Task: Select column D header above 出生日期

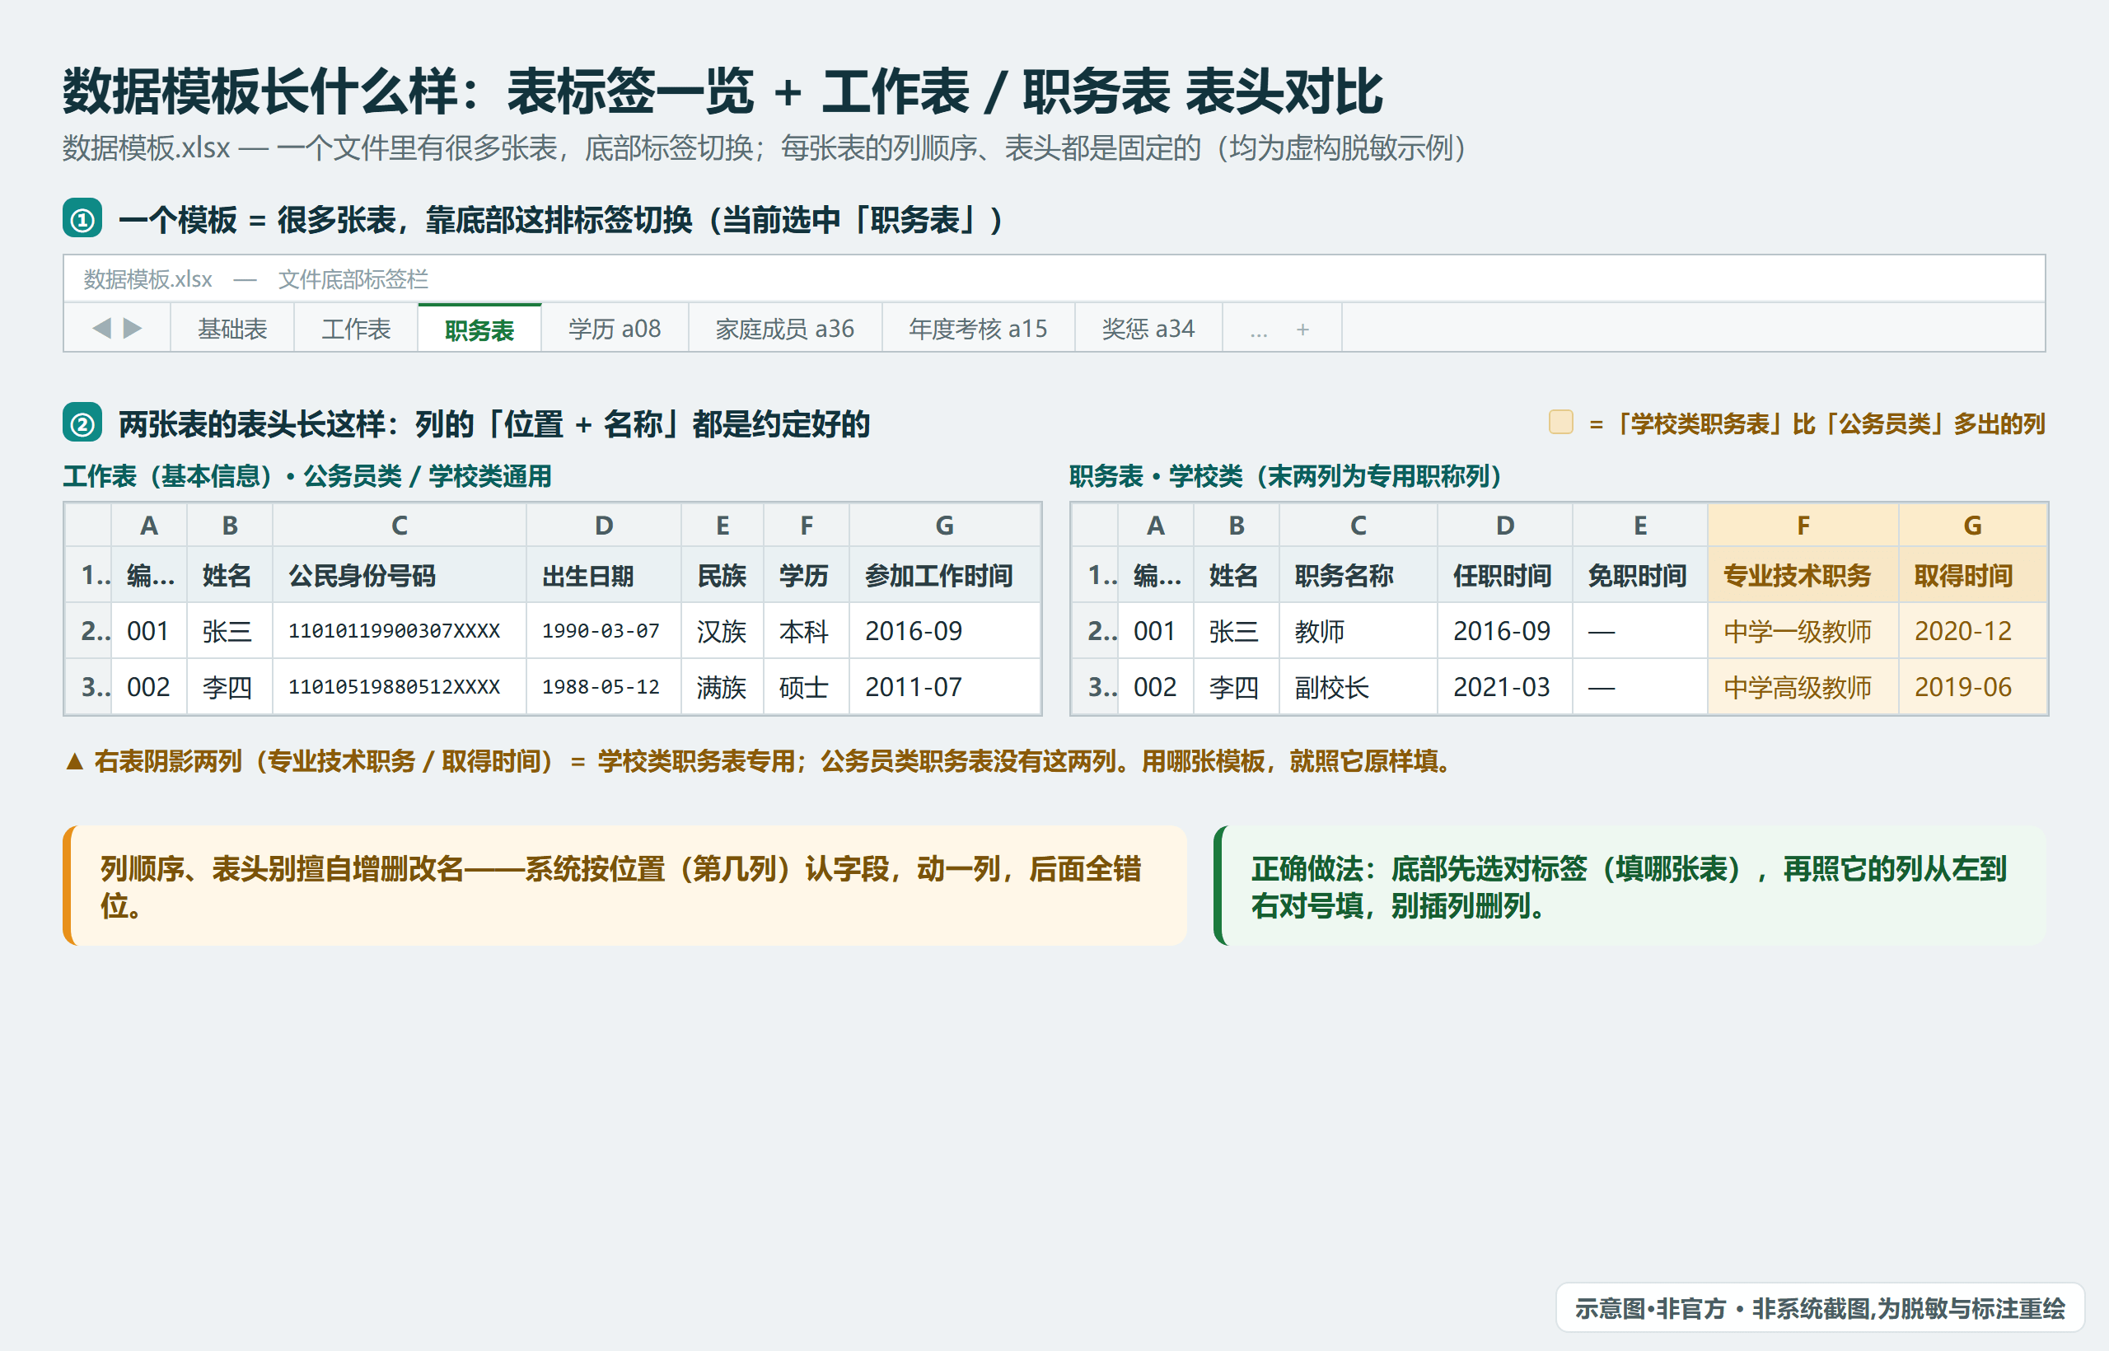Action: point(604,526)
